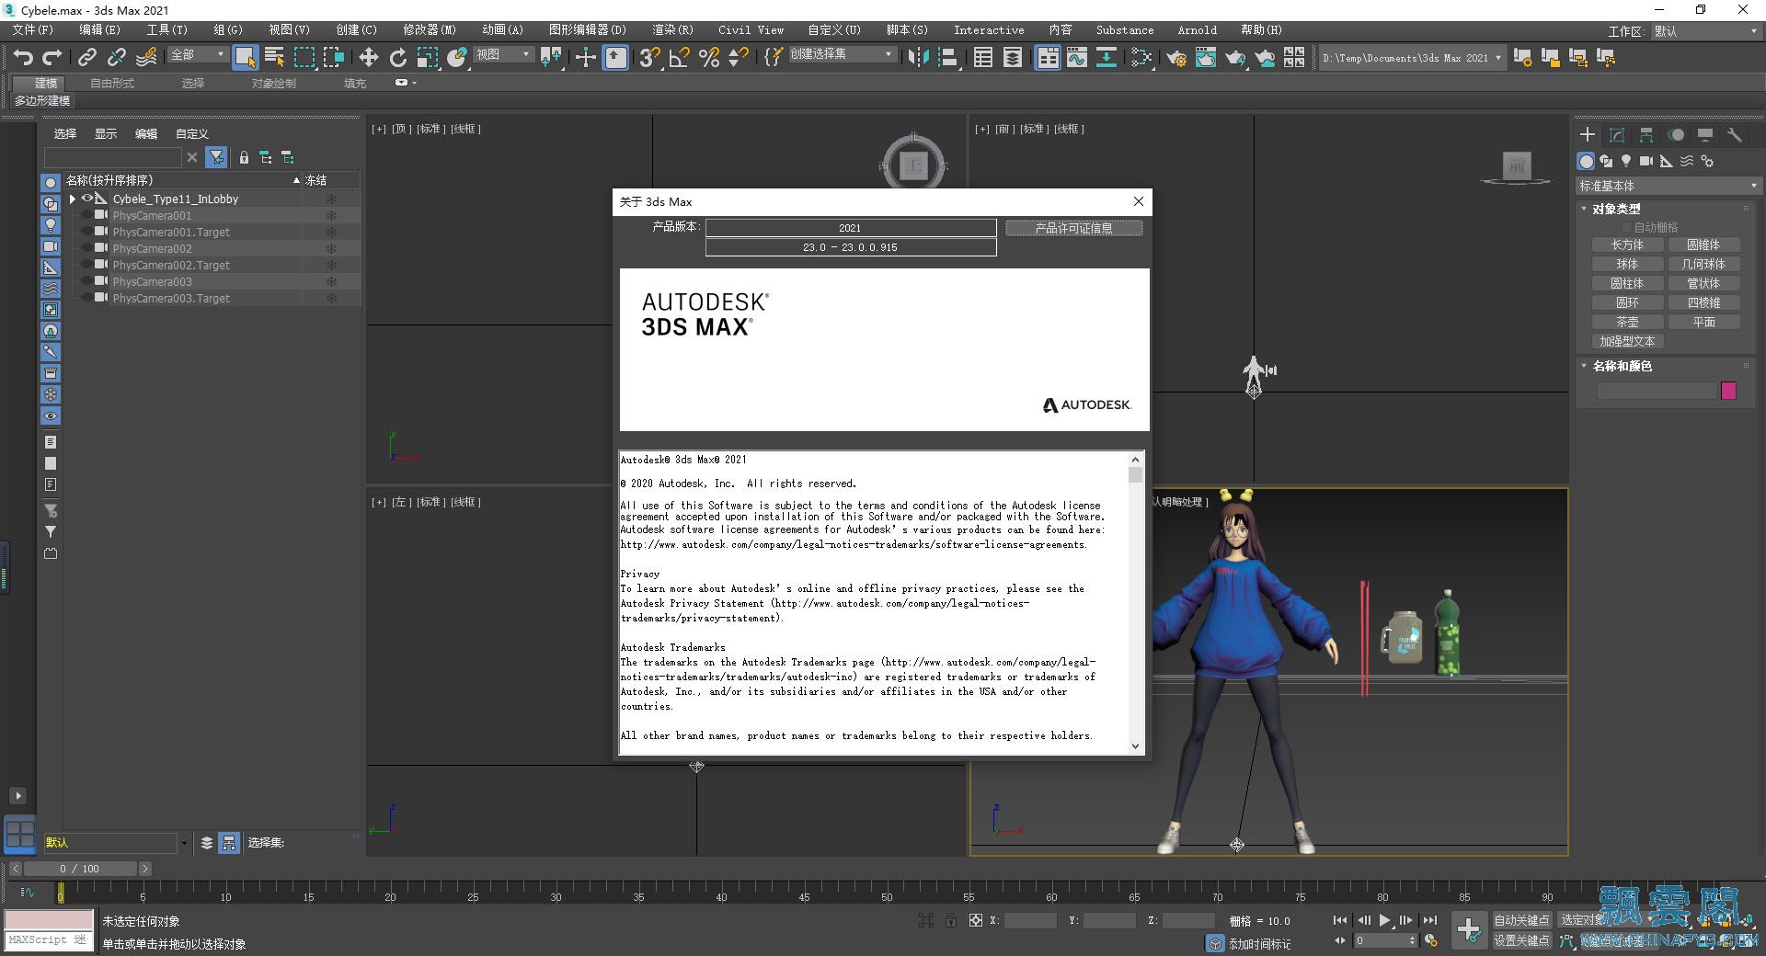1766x956 pixels.
Task: Click the scene explorer search input field
Action: point(112,157)
